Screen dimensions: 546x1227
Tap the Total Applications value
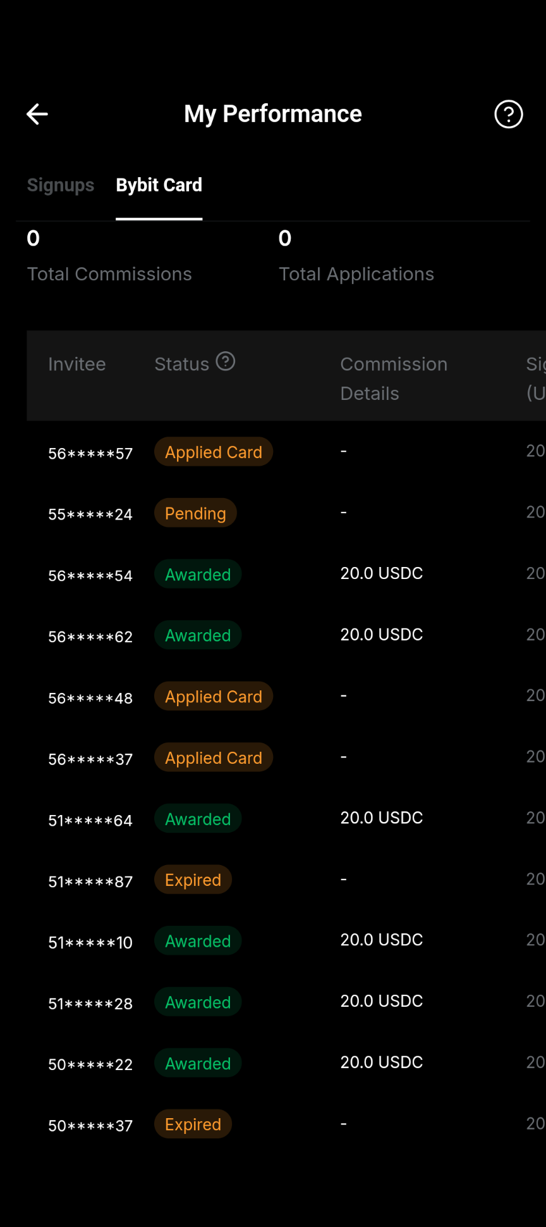(285, 238)
